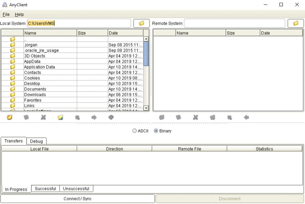Open the Local System browse folder button
The image size is (305, 204).
[x=141, y=23]
